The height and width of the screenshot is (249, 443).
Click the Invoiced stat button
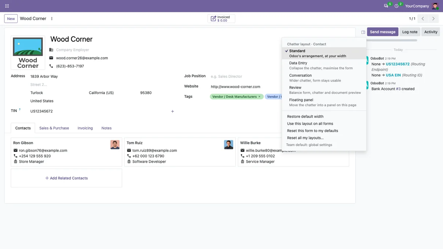click(221, 18)
